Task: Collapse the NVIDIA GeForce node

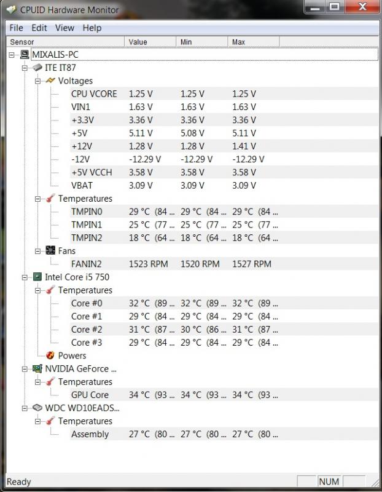Action: coord(25,368)
